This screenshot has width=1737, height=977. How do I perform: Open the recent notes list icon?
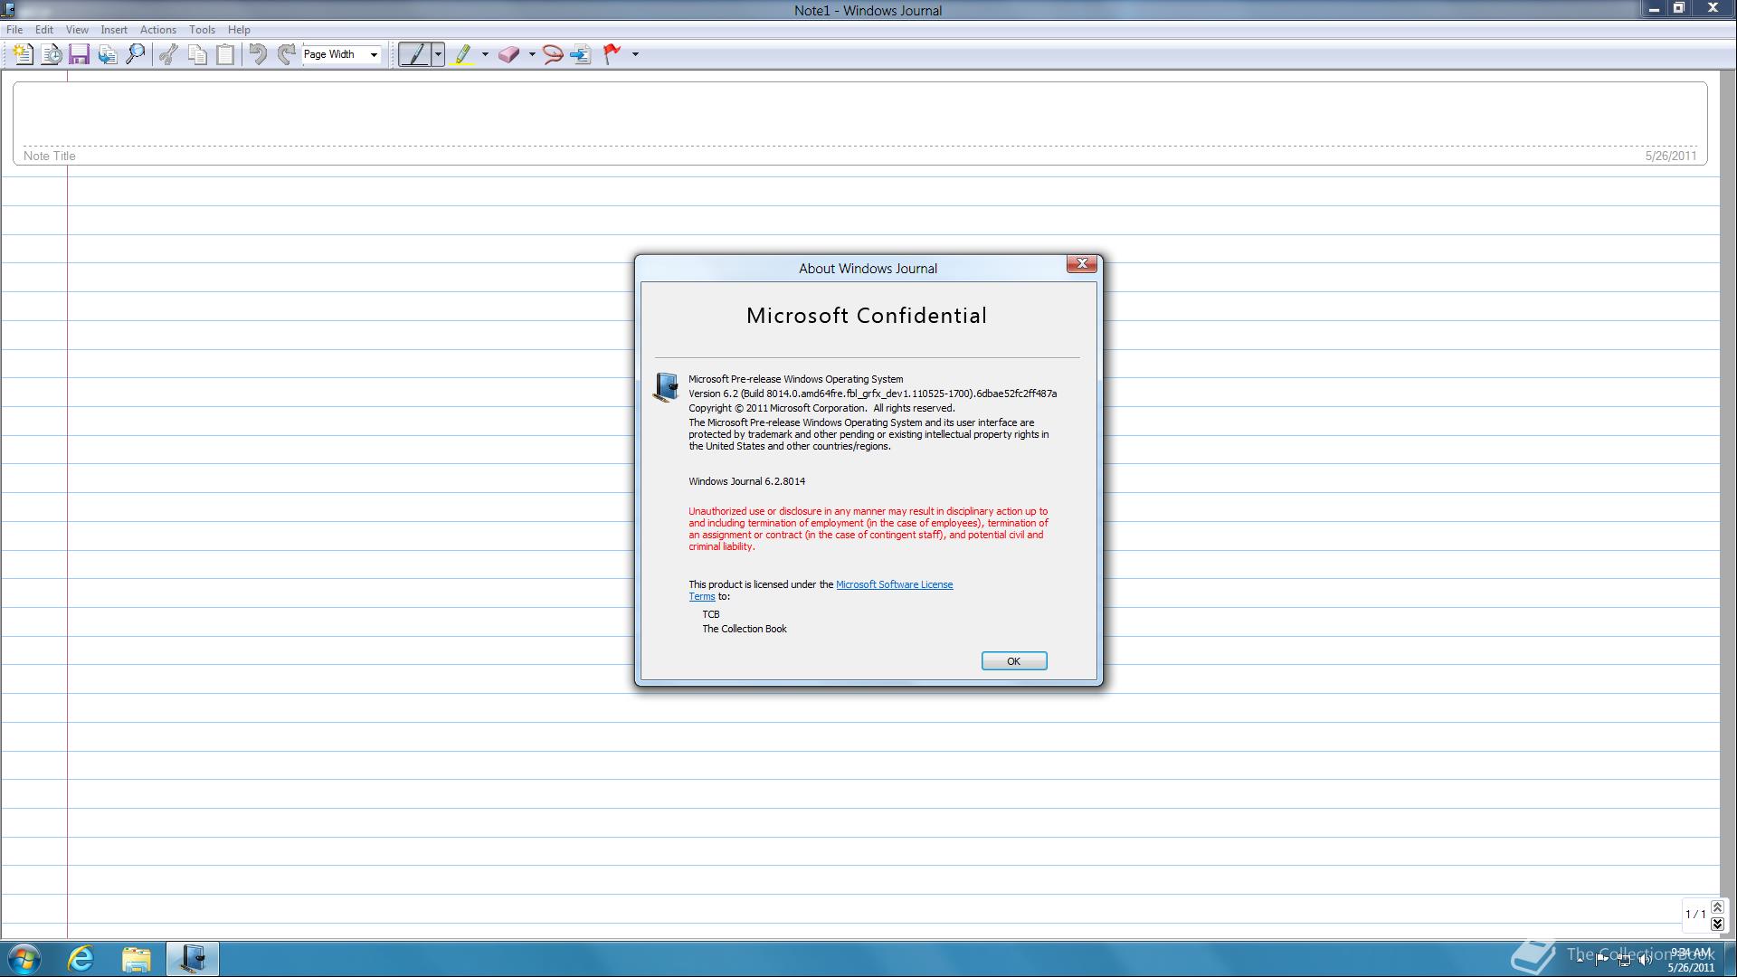(x=52, y=54)
